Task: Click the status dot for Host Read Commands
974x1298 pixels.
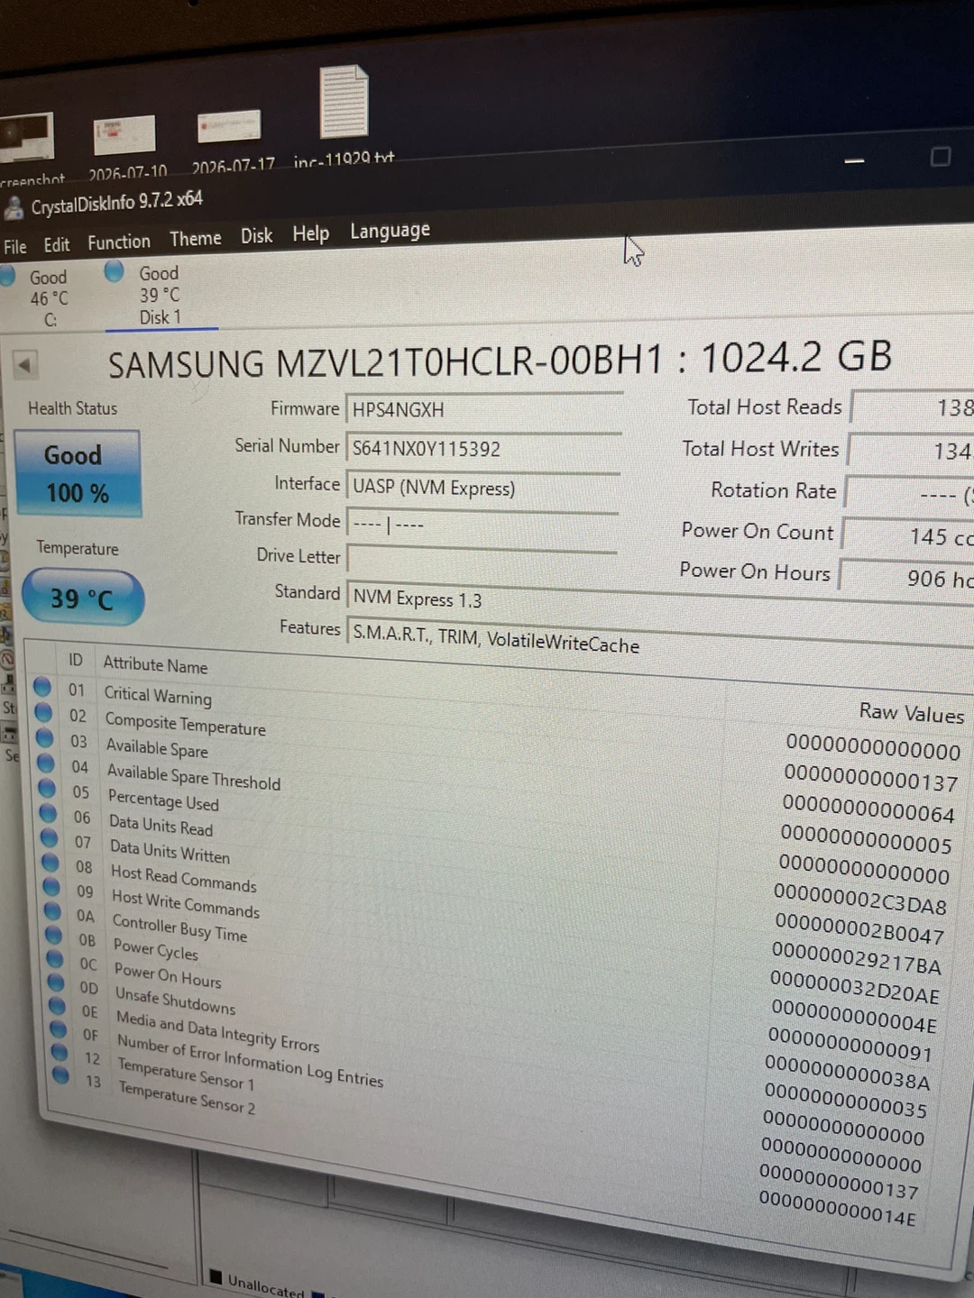Action: 51,862
